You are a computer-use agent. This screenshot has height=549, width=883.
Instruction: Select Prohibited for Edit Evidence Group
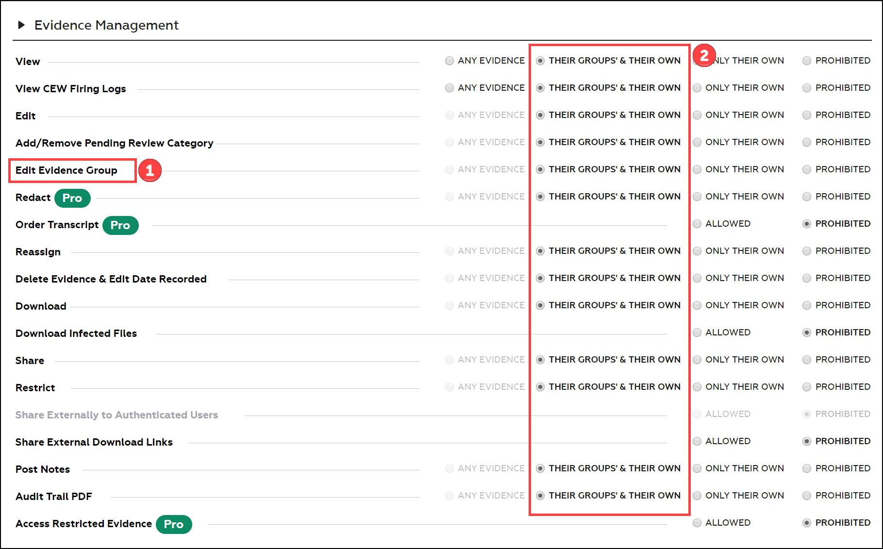coord(807,169)
